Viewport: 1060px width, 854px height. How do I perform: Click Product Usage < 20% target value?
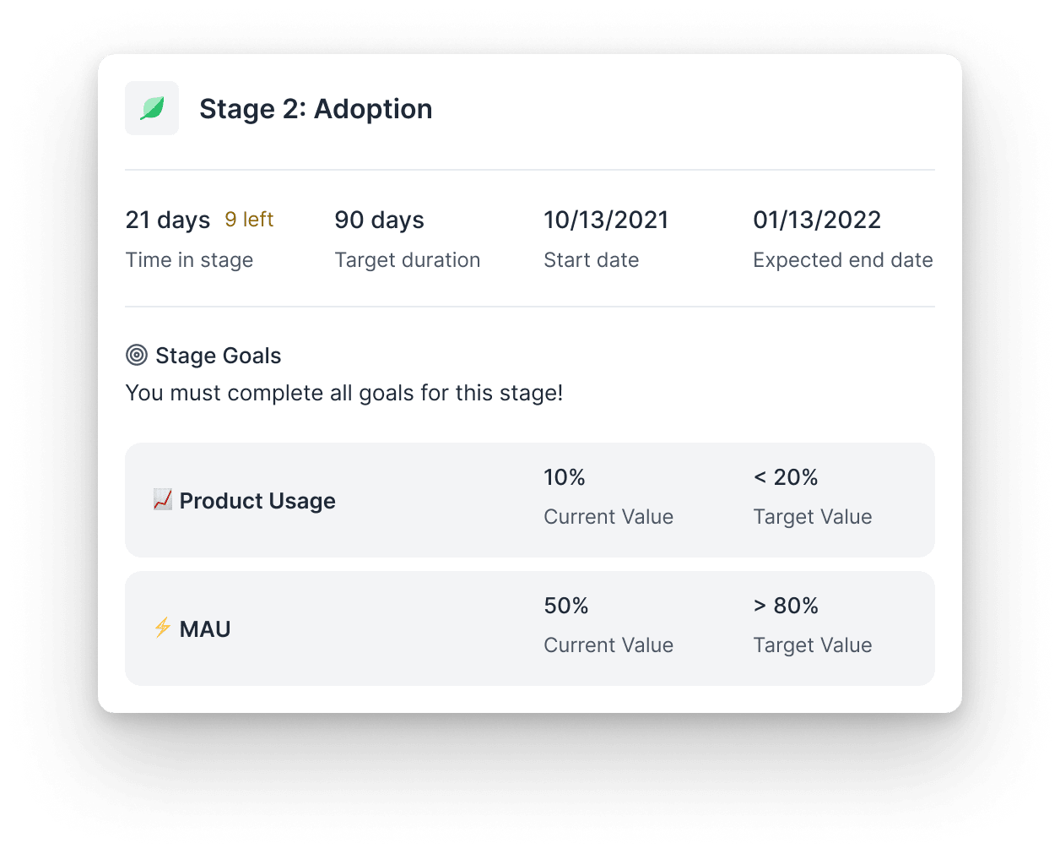point(786,477)
